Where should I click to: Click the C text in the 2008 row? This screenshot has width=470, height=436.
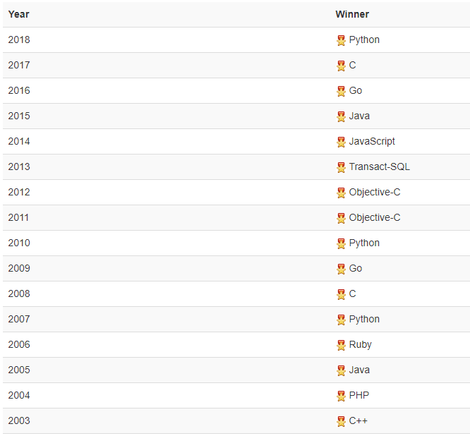[x=353, y=293]
